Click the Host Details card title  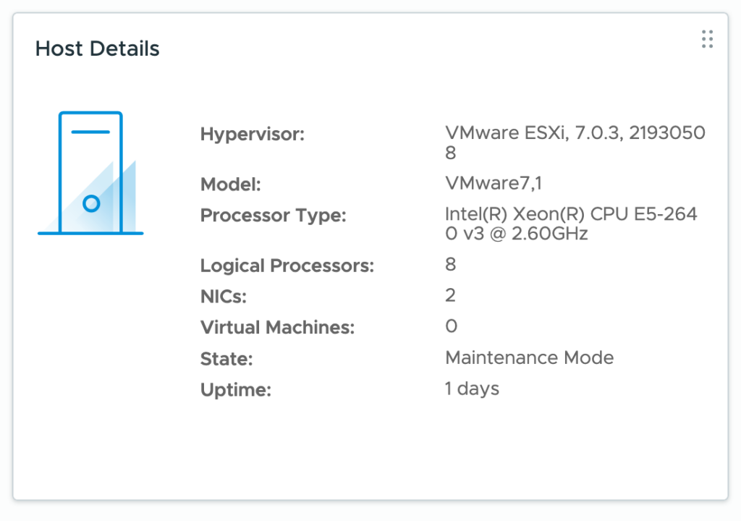[98, 48]
